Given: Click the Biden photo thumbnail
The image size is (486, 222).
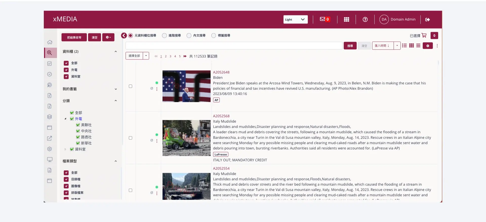Looking at the screenshot, I should pos(186,86).
